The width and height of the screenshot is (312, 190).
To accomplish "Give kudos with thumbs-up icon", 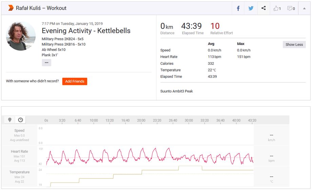I will pyautogui.click(x=277, y=8).
